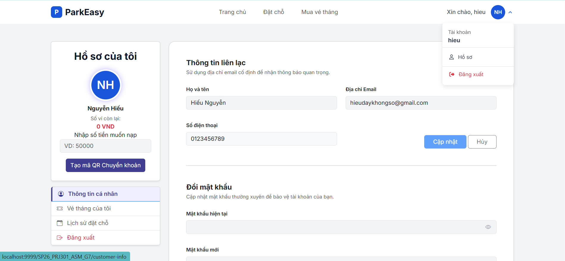Toggle current password visibility eye icon
Viewport: 565px width, 261px height.
[x=488, y=227]
